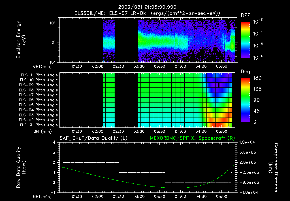
Task: Click the Electron Energy (eV) axis title
Action: (x=21, y=40)
